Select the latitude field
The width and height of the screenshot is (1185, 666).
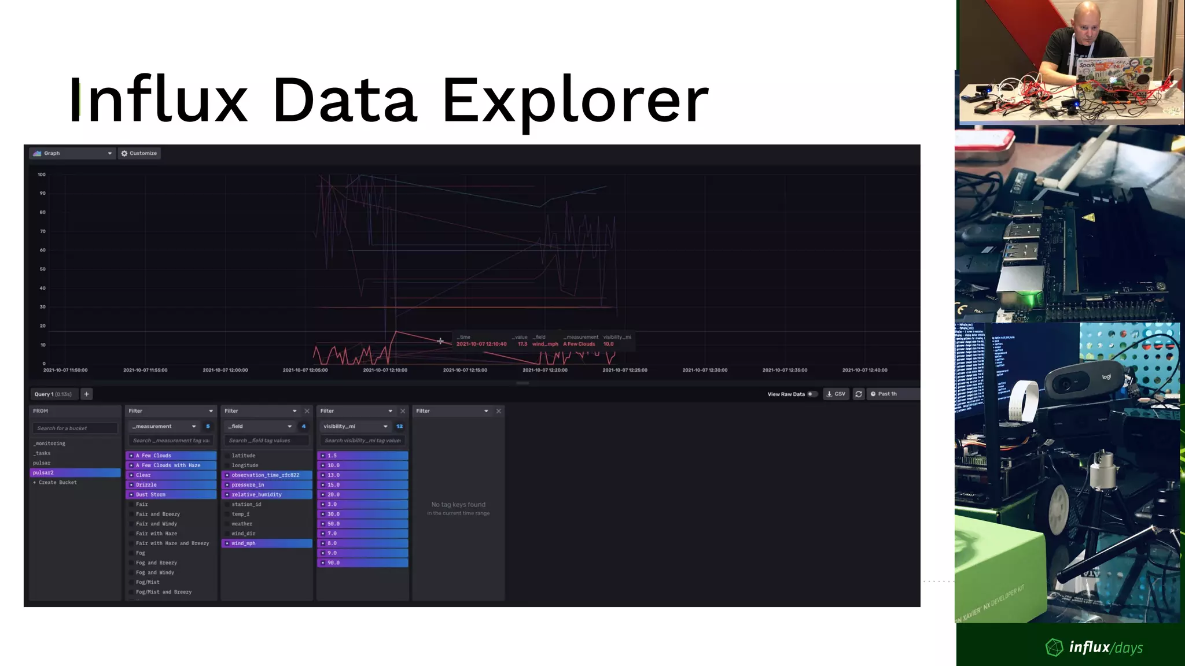[267, 456]
